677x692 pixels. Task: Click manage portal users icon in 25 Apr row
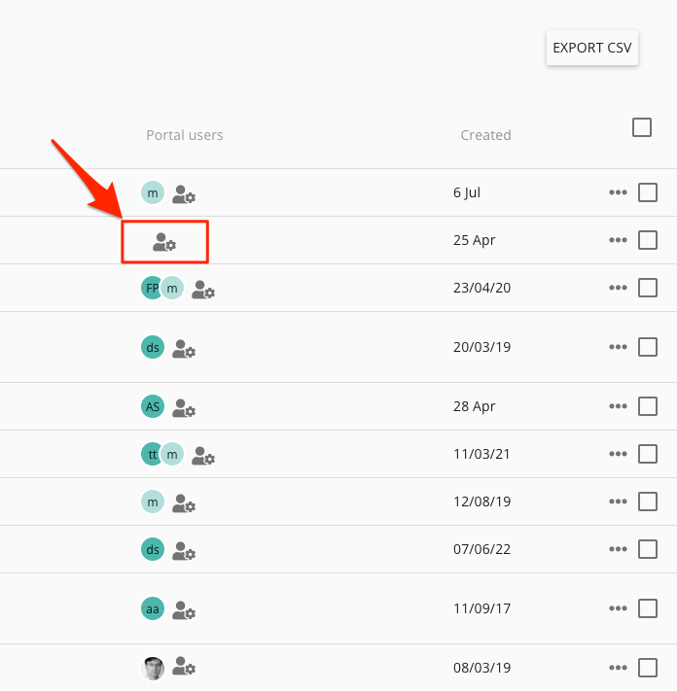point(164,243)
